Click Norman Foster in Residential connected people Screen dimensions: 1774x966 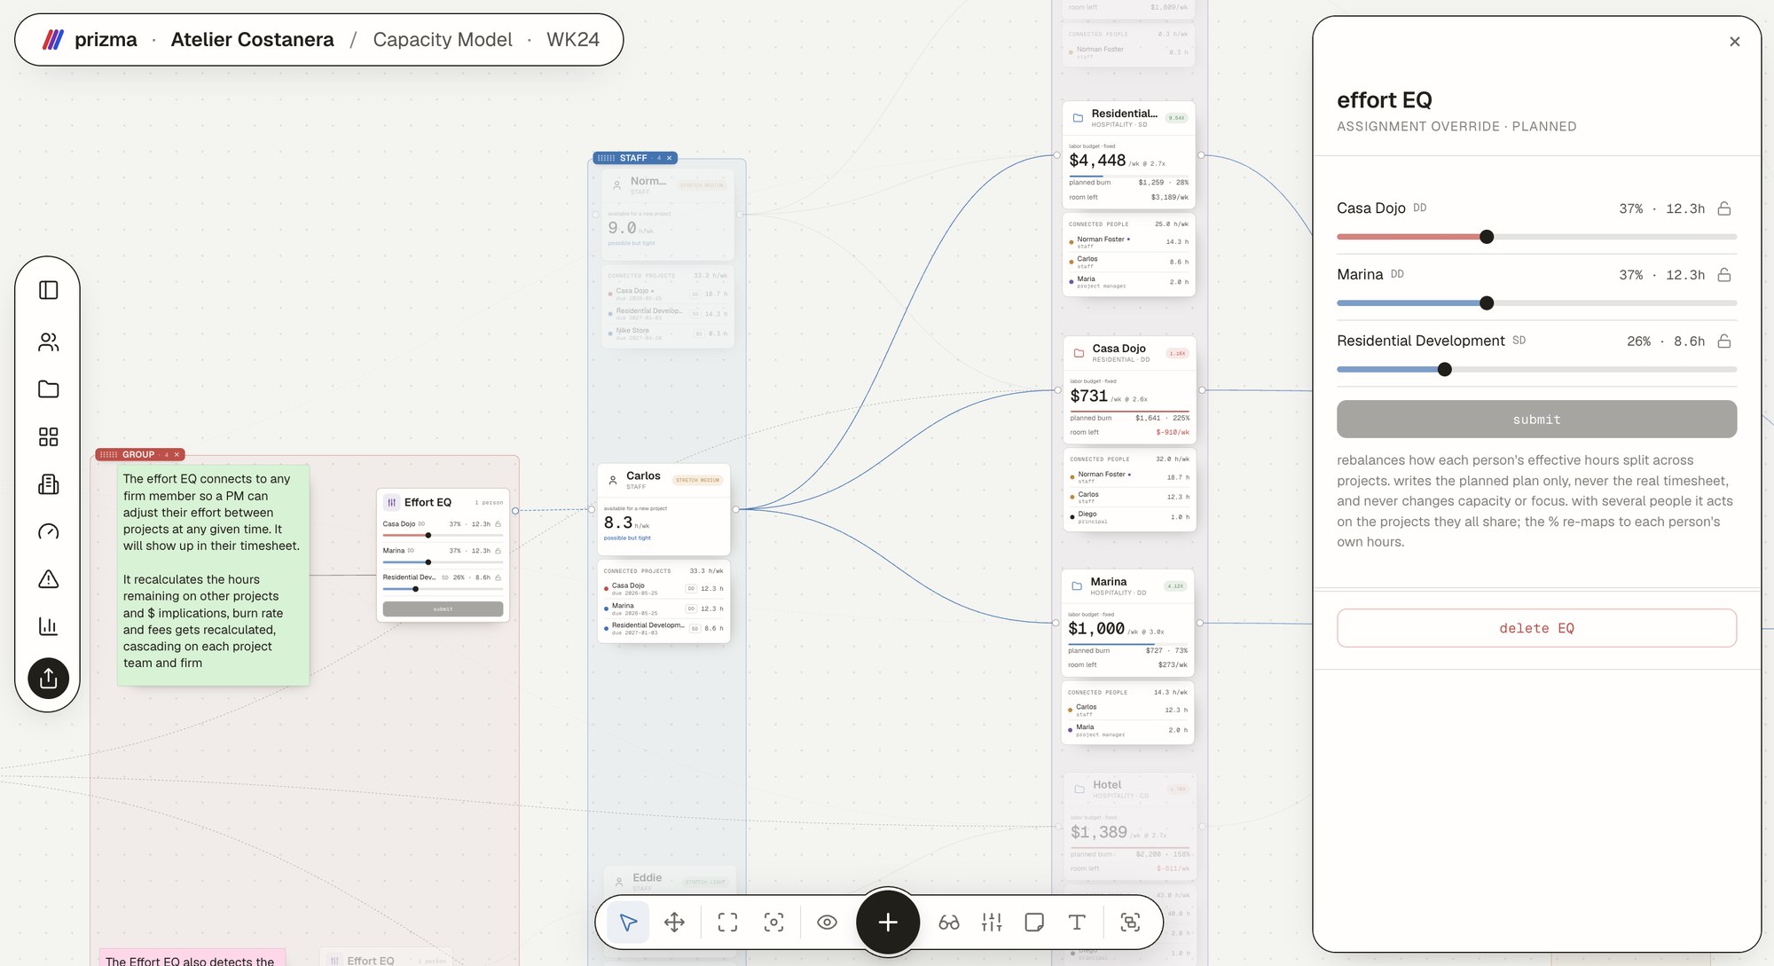[x=1128, y=242]
